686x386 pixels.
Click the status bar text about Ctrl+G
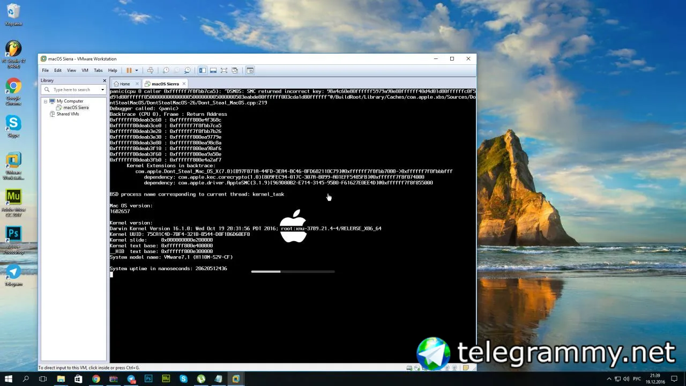tap(89, 368)
